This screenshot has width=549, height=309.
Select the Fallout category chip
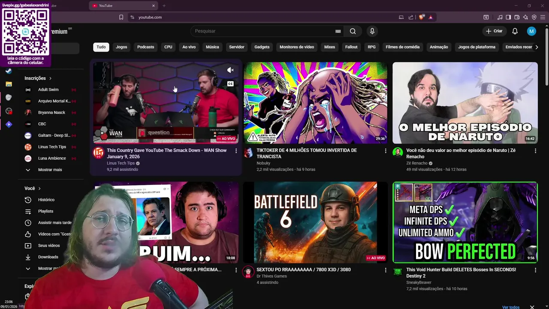coord(351,47)
